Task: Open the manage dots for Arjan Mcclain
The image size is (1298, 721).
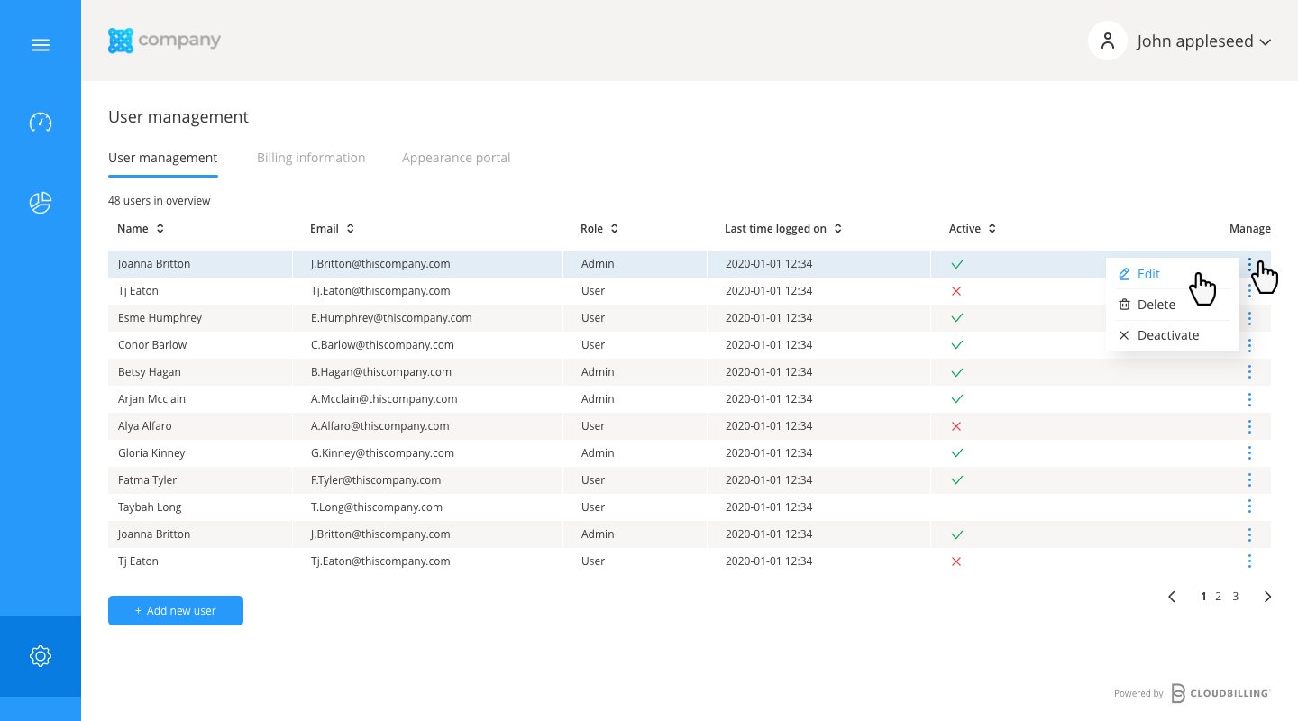Action: 1249,399
